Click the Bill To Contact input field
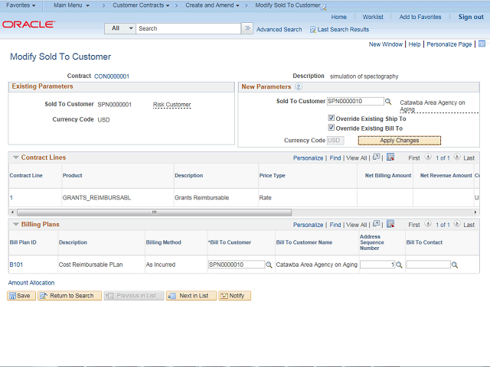This screenshot has height=367, width=490. pyautogui.click(x=429, y=265)
